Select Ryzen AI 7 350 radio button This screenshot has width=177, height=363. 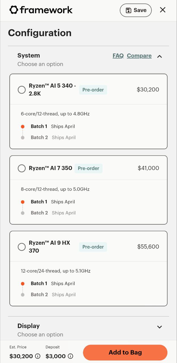coord(22,168)
